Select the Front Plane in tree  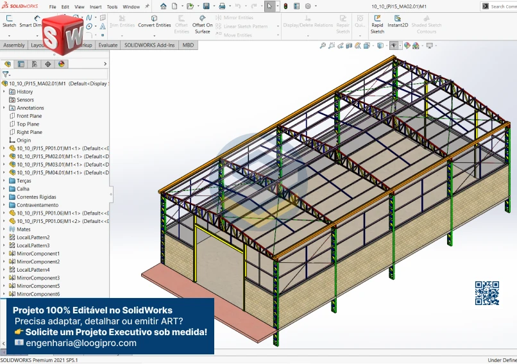click(x=29, y=116)
